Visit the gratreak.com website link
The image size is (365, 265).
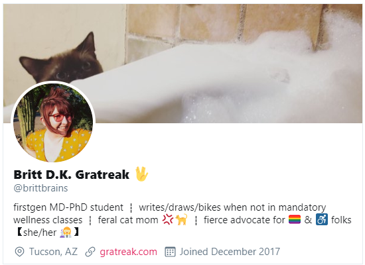[128, 252]
